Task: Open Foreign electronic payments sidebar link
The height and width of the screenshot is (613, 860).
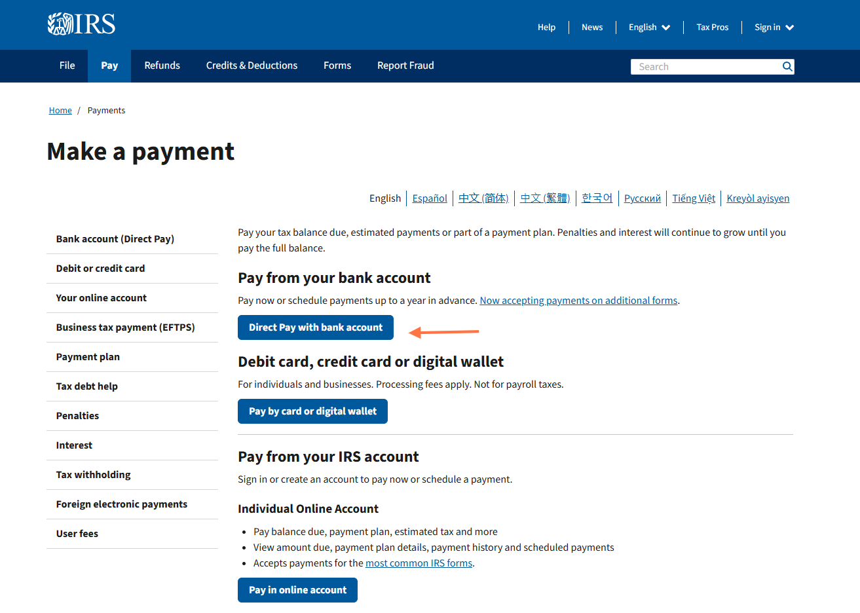Action: pos(132,504)
